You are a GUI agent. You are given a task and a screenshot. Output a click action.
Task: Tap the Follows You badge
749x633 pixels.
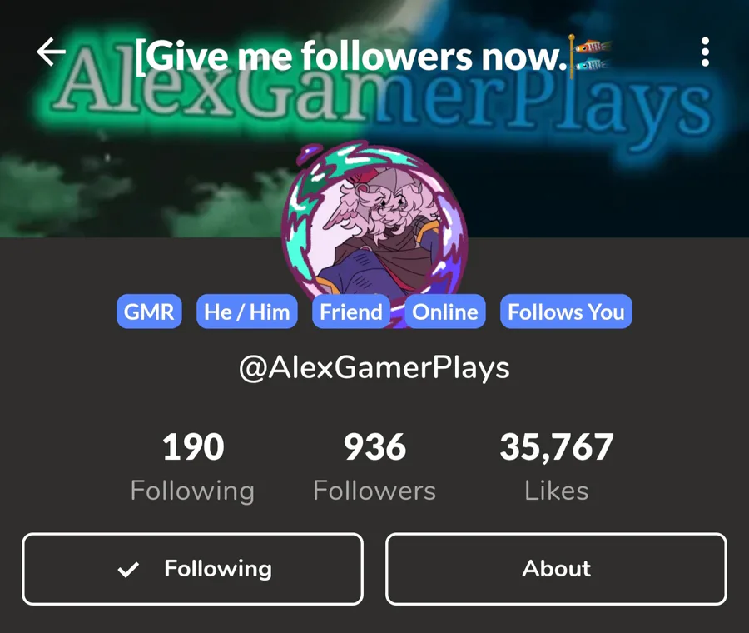[x=566, y=312]
